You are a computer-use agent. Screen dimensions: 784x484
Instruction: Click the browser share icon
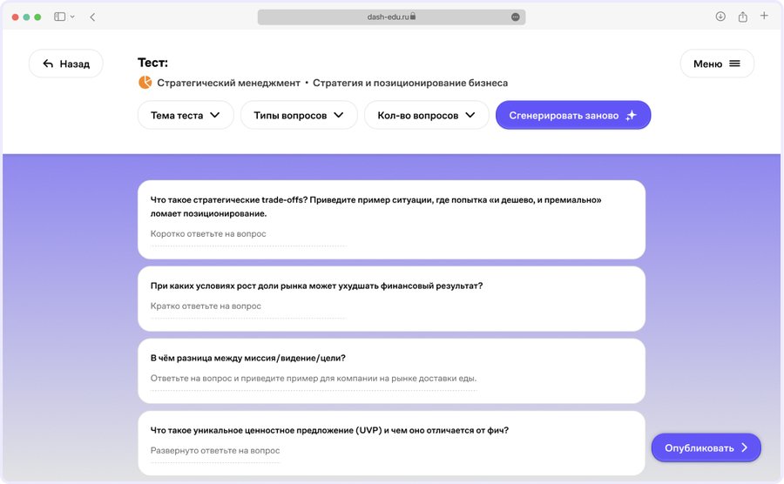743,17
